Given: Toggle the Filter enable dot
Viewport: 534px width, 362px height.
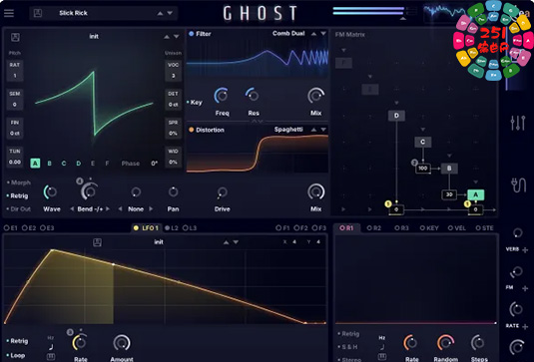Looking at the screenshot, I should (x=192, y=34).
